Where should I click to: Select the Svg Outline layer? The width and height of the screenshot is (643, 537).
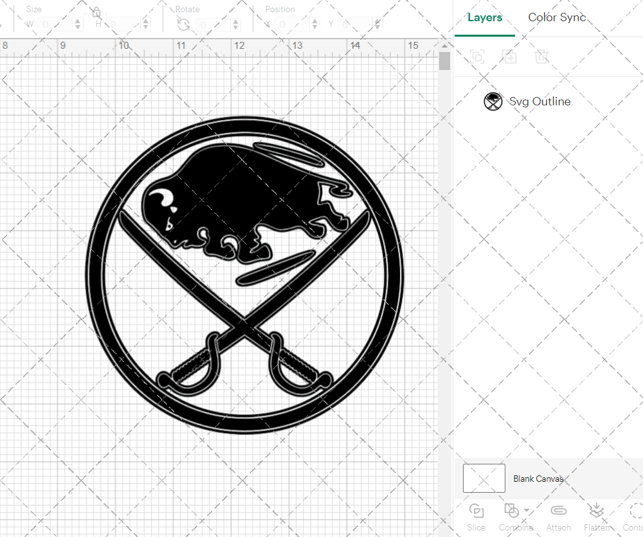[540, 101]
